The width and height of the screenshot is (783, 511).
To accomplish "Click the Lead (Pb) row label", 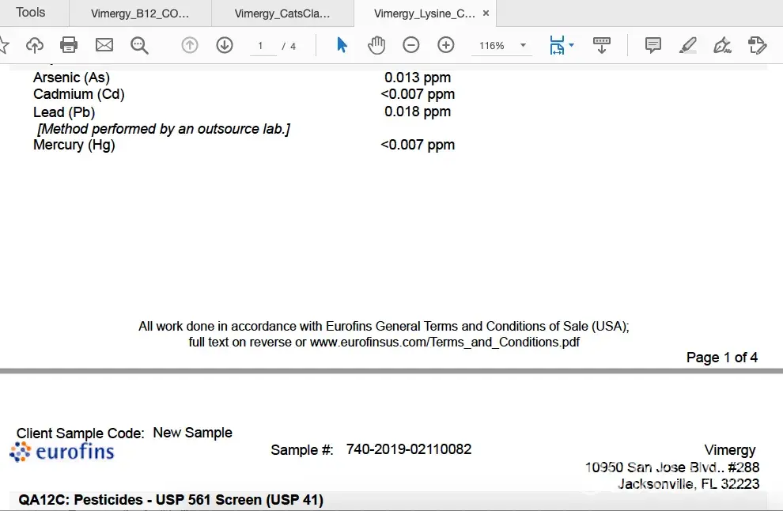I will click(64, 112).
